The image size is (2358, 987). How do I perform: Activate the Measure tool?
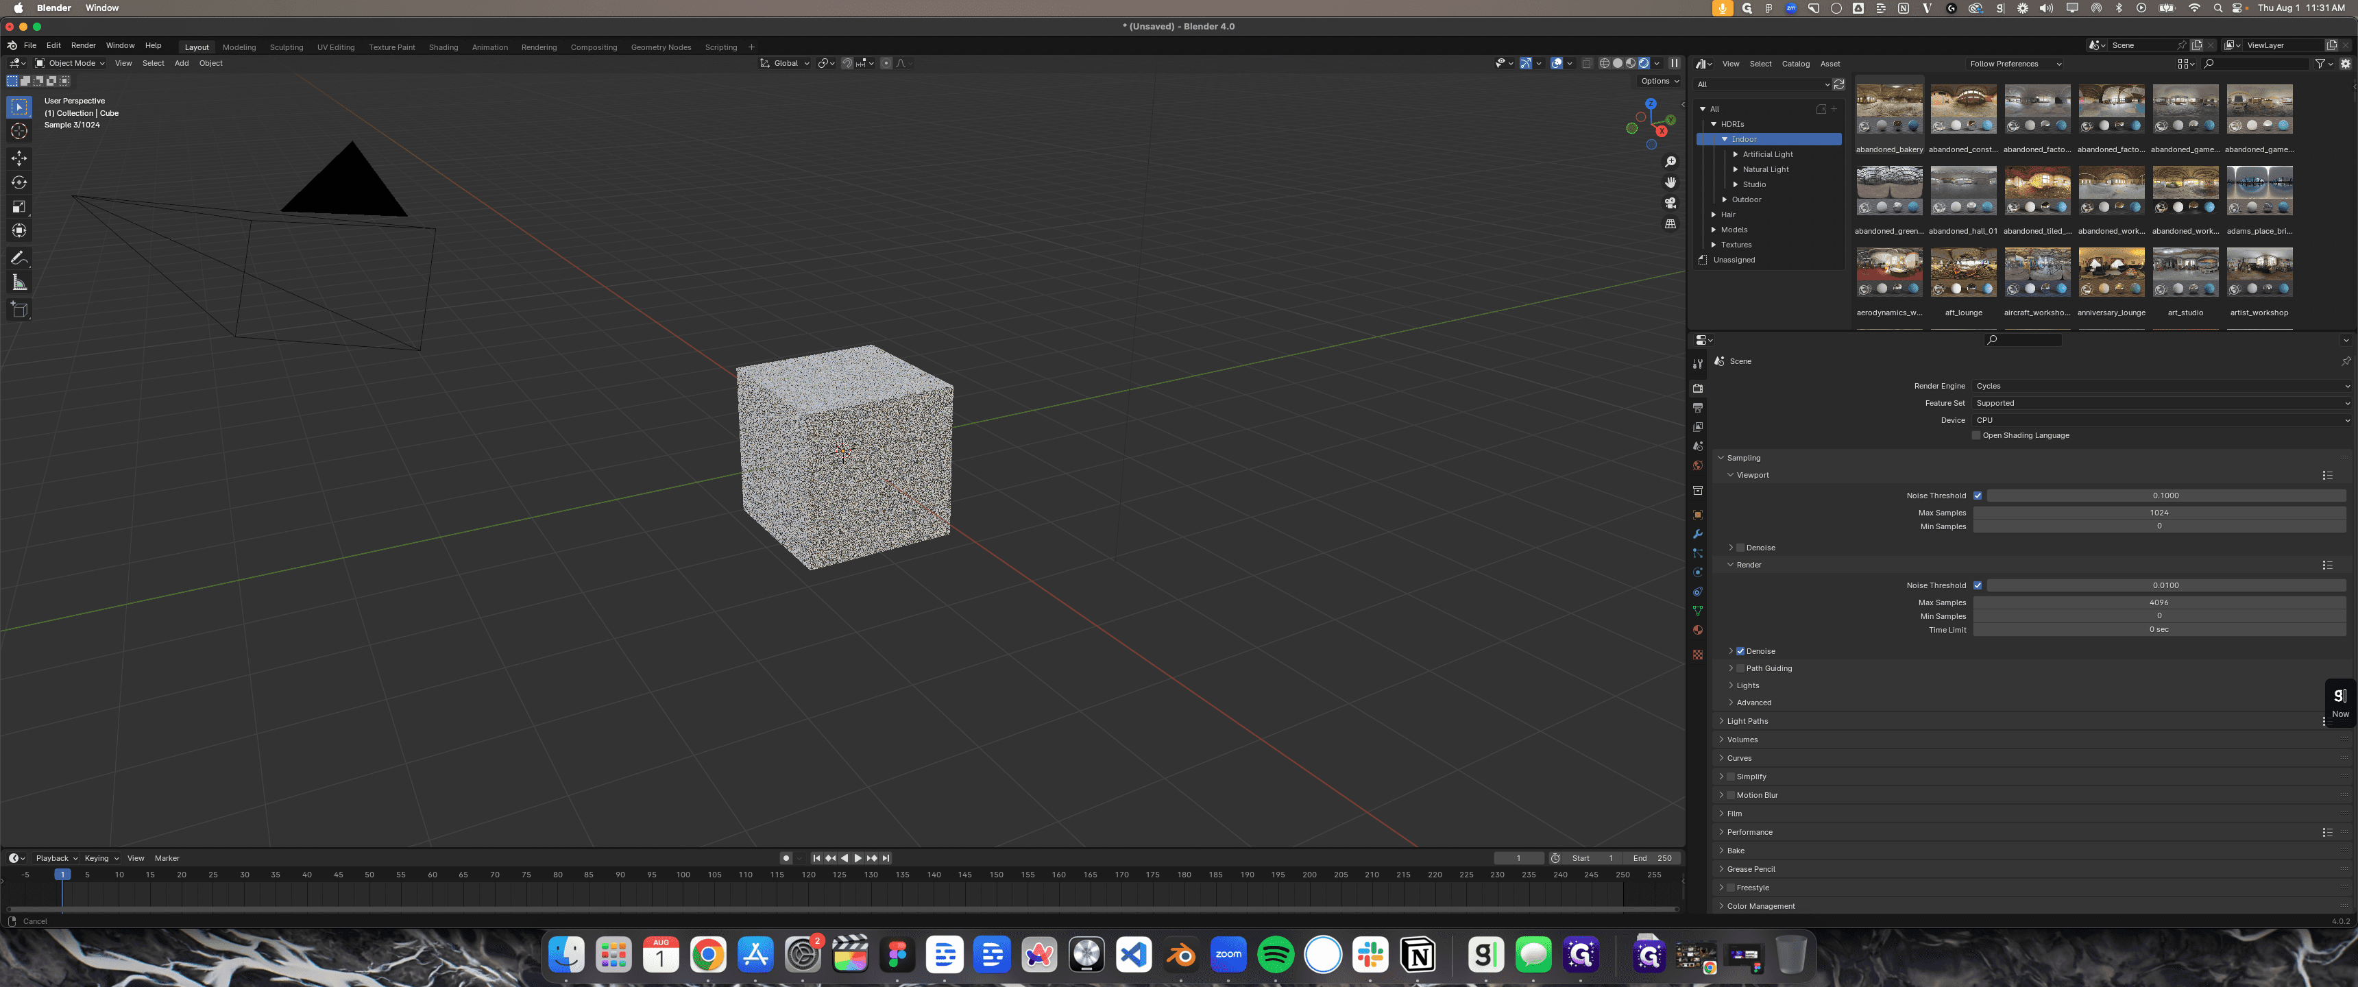click(x=19, y=282)
